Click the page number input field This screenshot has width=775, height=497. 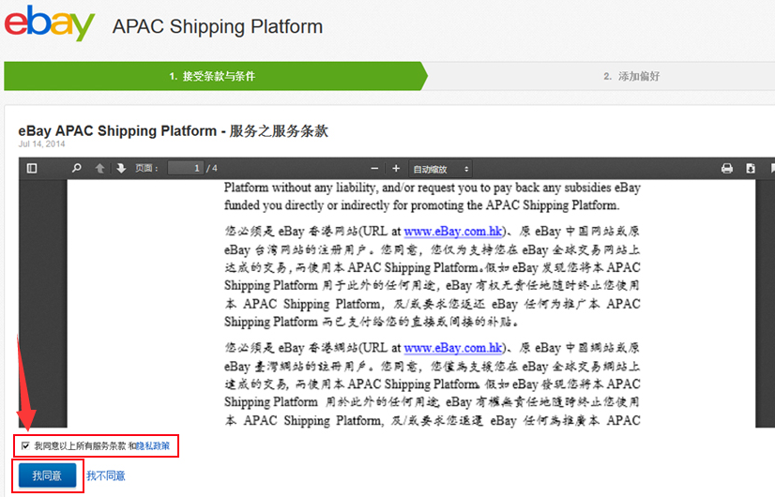coord(186,168)
